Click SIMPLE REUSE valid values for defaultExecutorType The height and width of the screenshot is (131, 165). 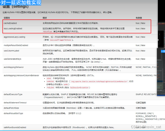[146, 94]
